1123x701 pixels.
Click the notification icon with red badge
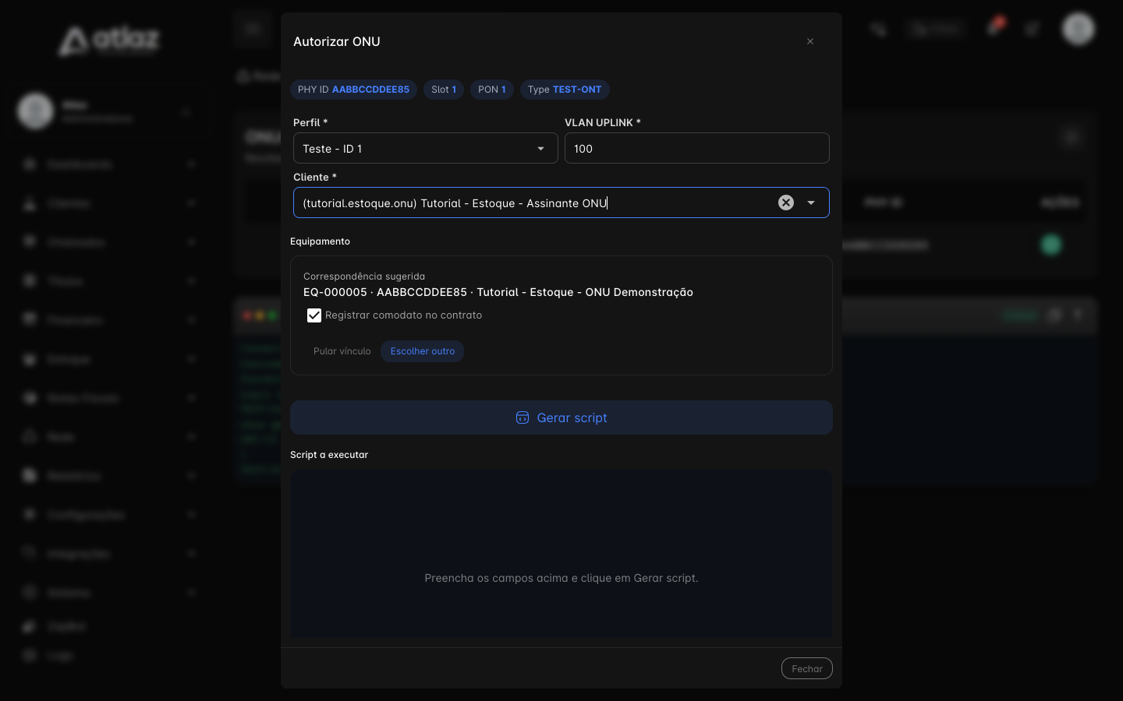[x=994, y=27]
